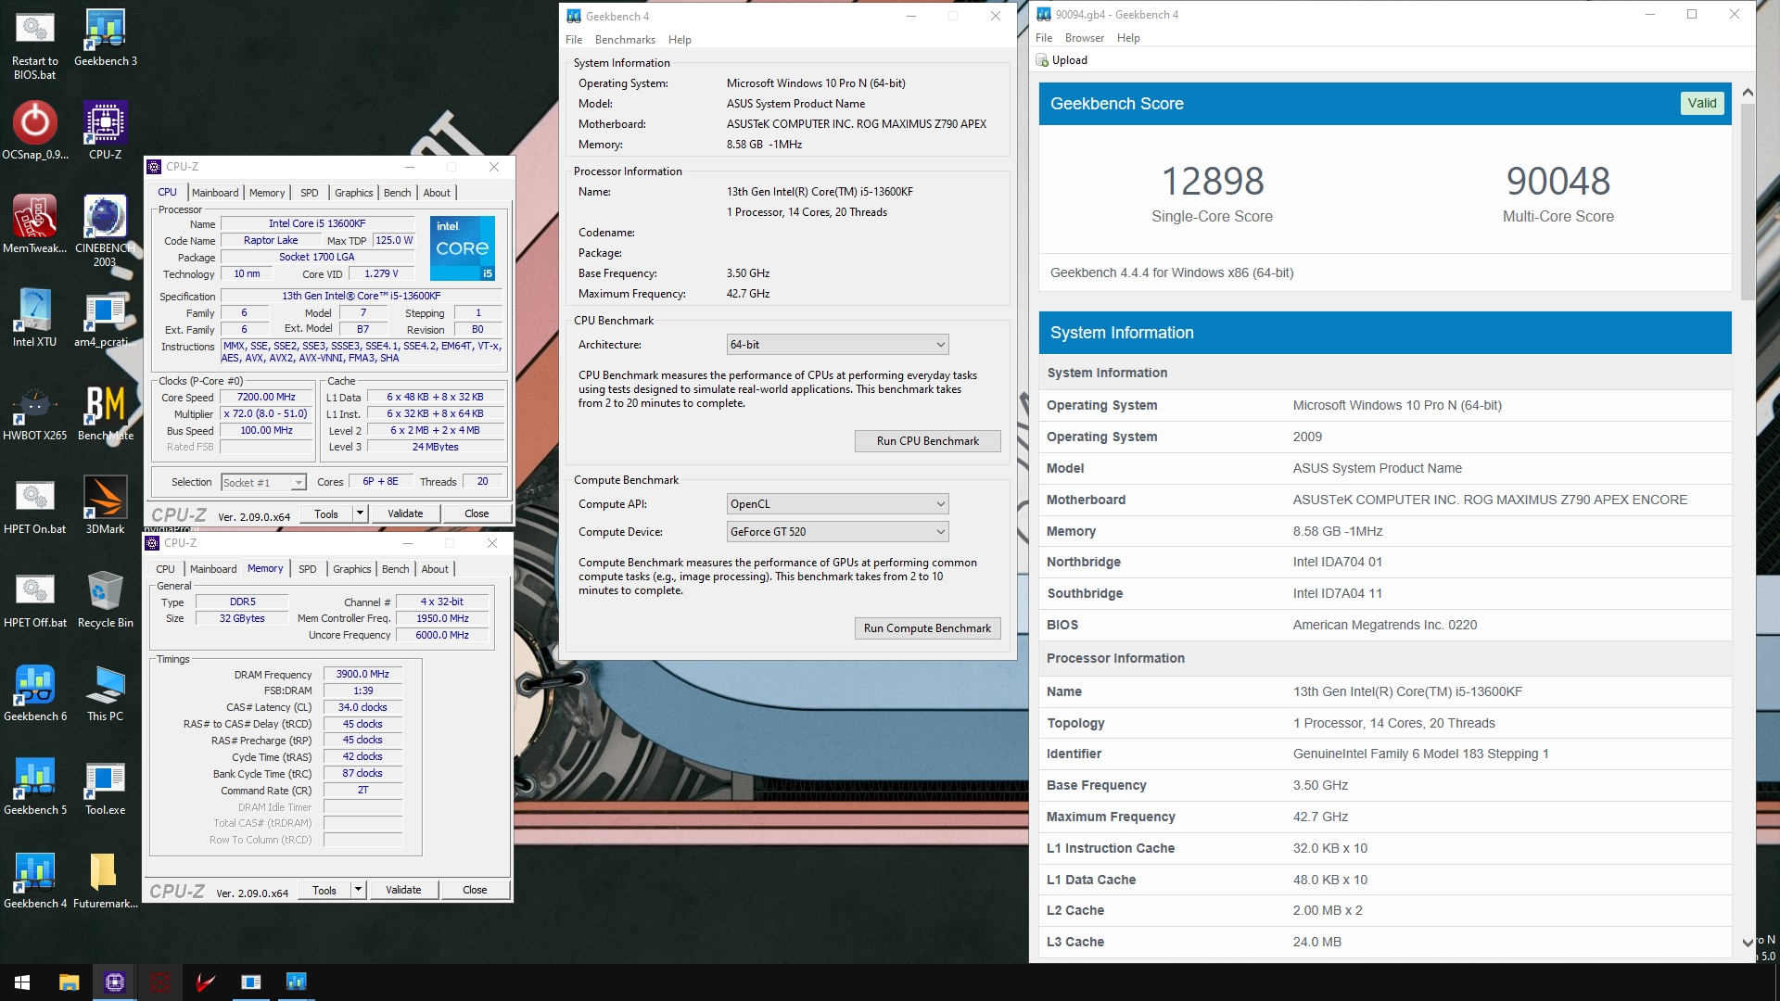Open Graphics tab in lower CPU-Z window

point(351,569)
